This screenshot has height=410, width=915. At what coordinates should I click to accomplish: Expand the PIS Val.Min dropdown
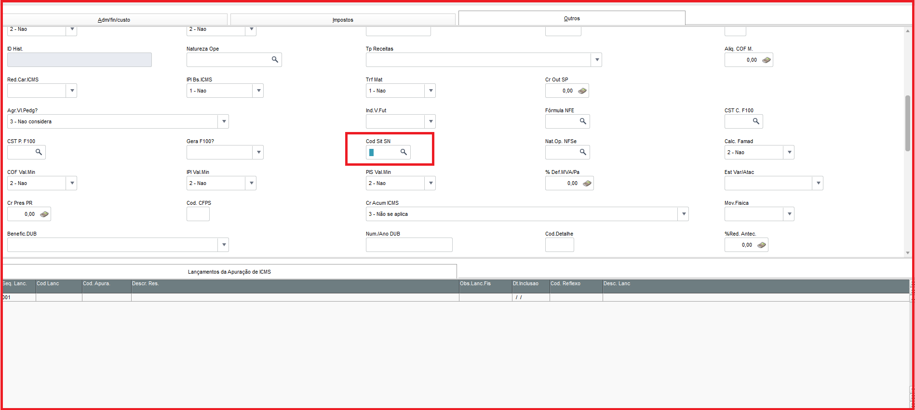431,183
